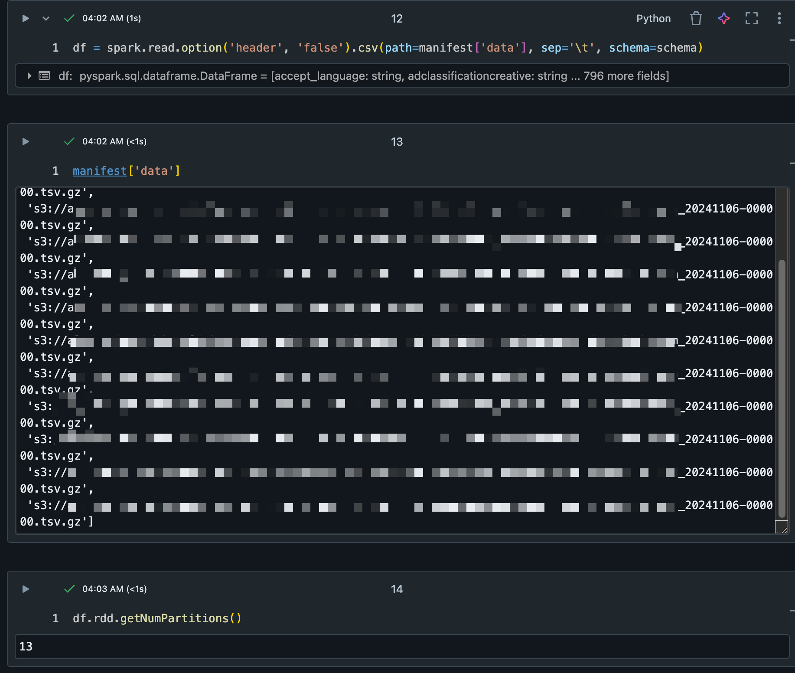795x673 pixels.
Task: Click the success checkmark on cell 14
Action: (x=69, y=589)
